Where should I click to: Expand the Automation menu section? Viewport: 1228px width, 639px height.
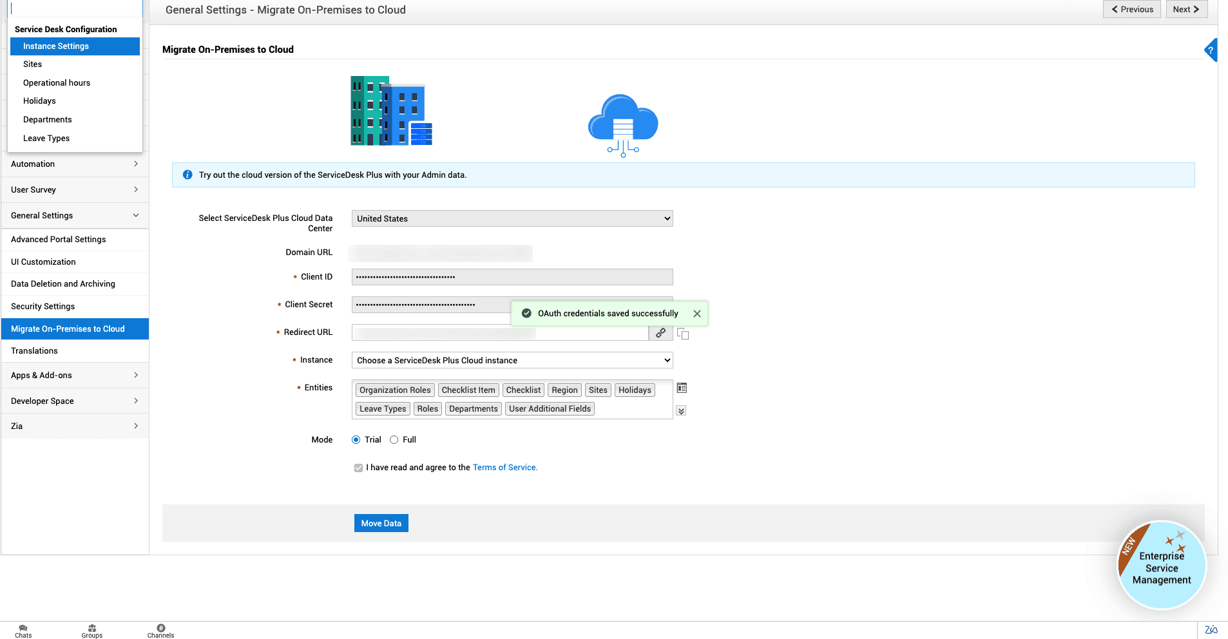pyautogui.click(x=75, y=164)
